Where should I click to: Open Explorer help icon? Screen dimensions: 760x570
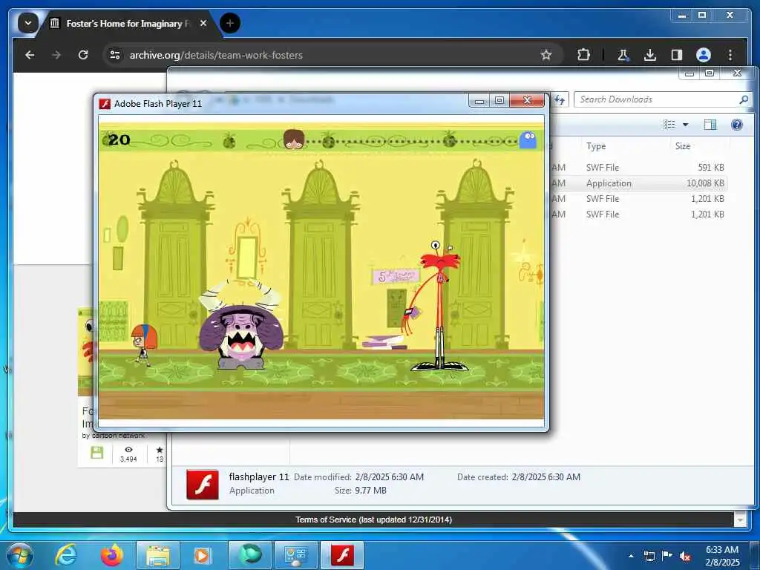point(737,125)
